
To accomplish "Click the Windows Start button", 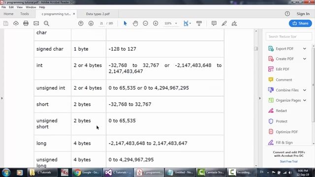I will 6,173.
